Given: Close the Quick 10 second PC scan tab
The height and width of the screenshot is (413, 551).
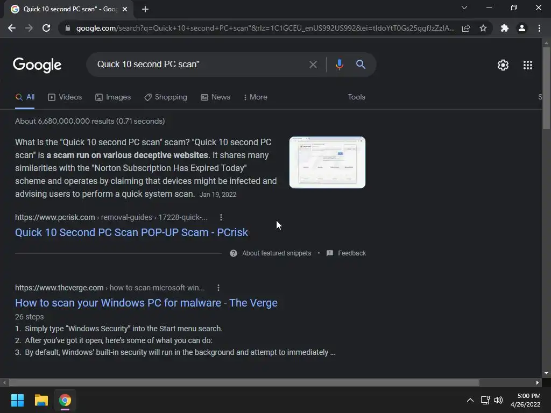Looking at the screenshot, I should [125, 9].
